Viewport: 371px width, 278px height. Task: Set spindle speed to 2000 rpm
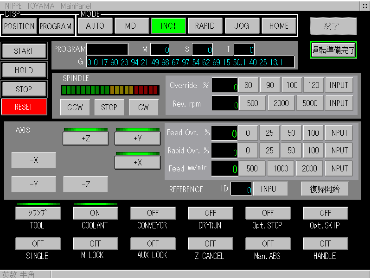(281, 103)
